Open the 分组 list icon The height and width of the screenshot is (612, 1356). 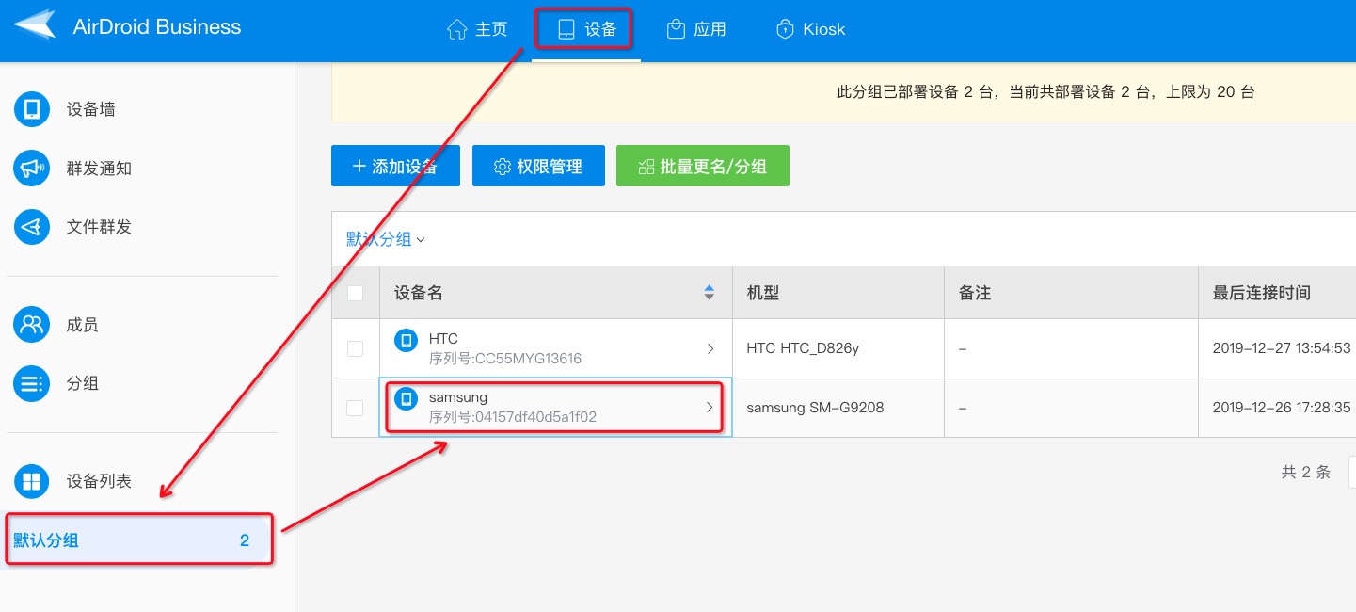click(32, 383)
